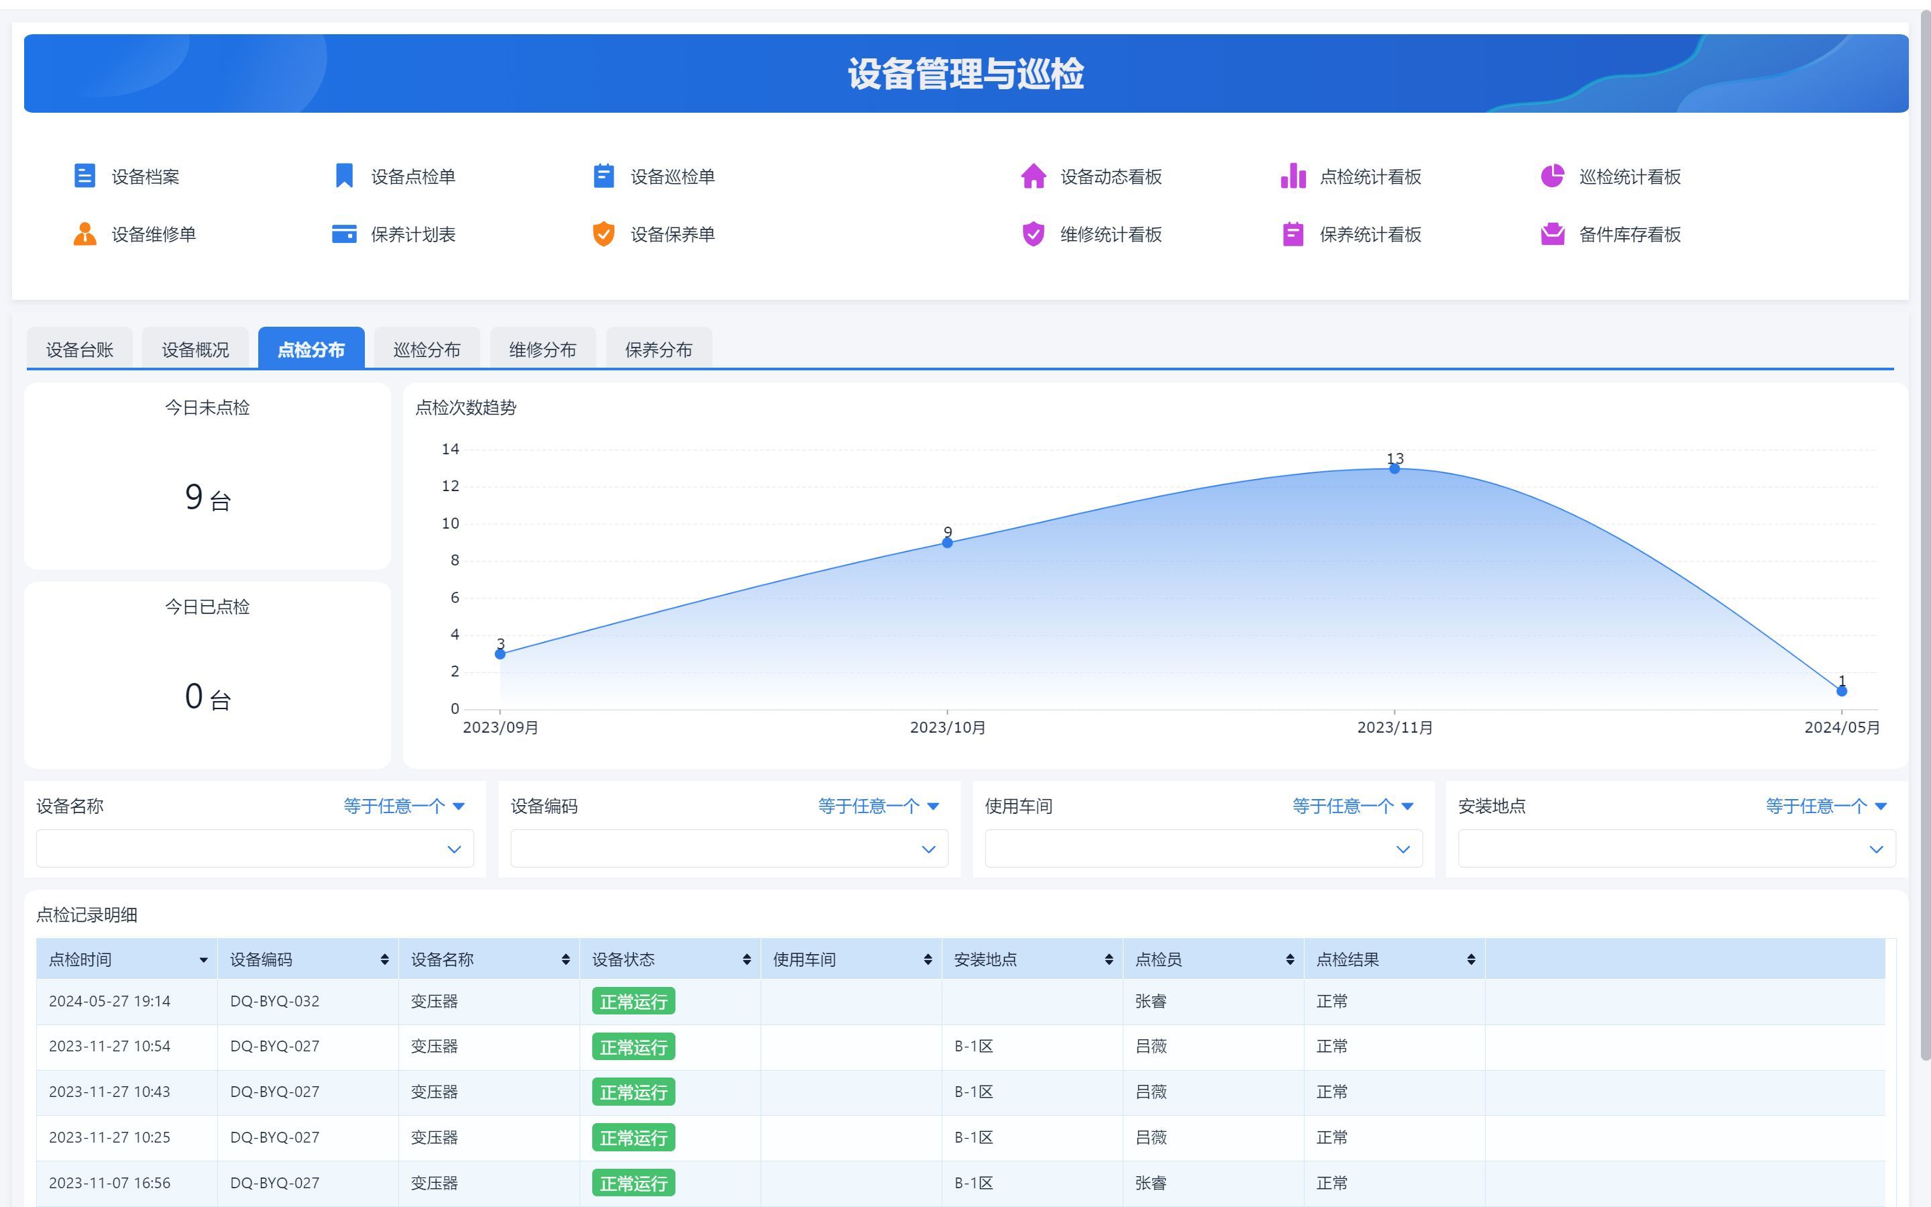Click the 设备点检单 bookmark icon

tap(344, 176)
